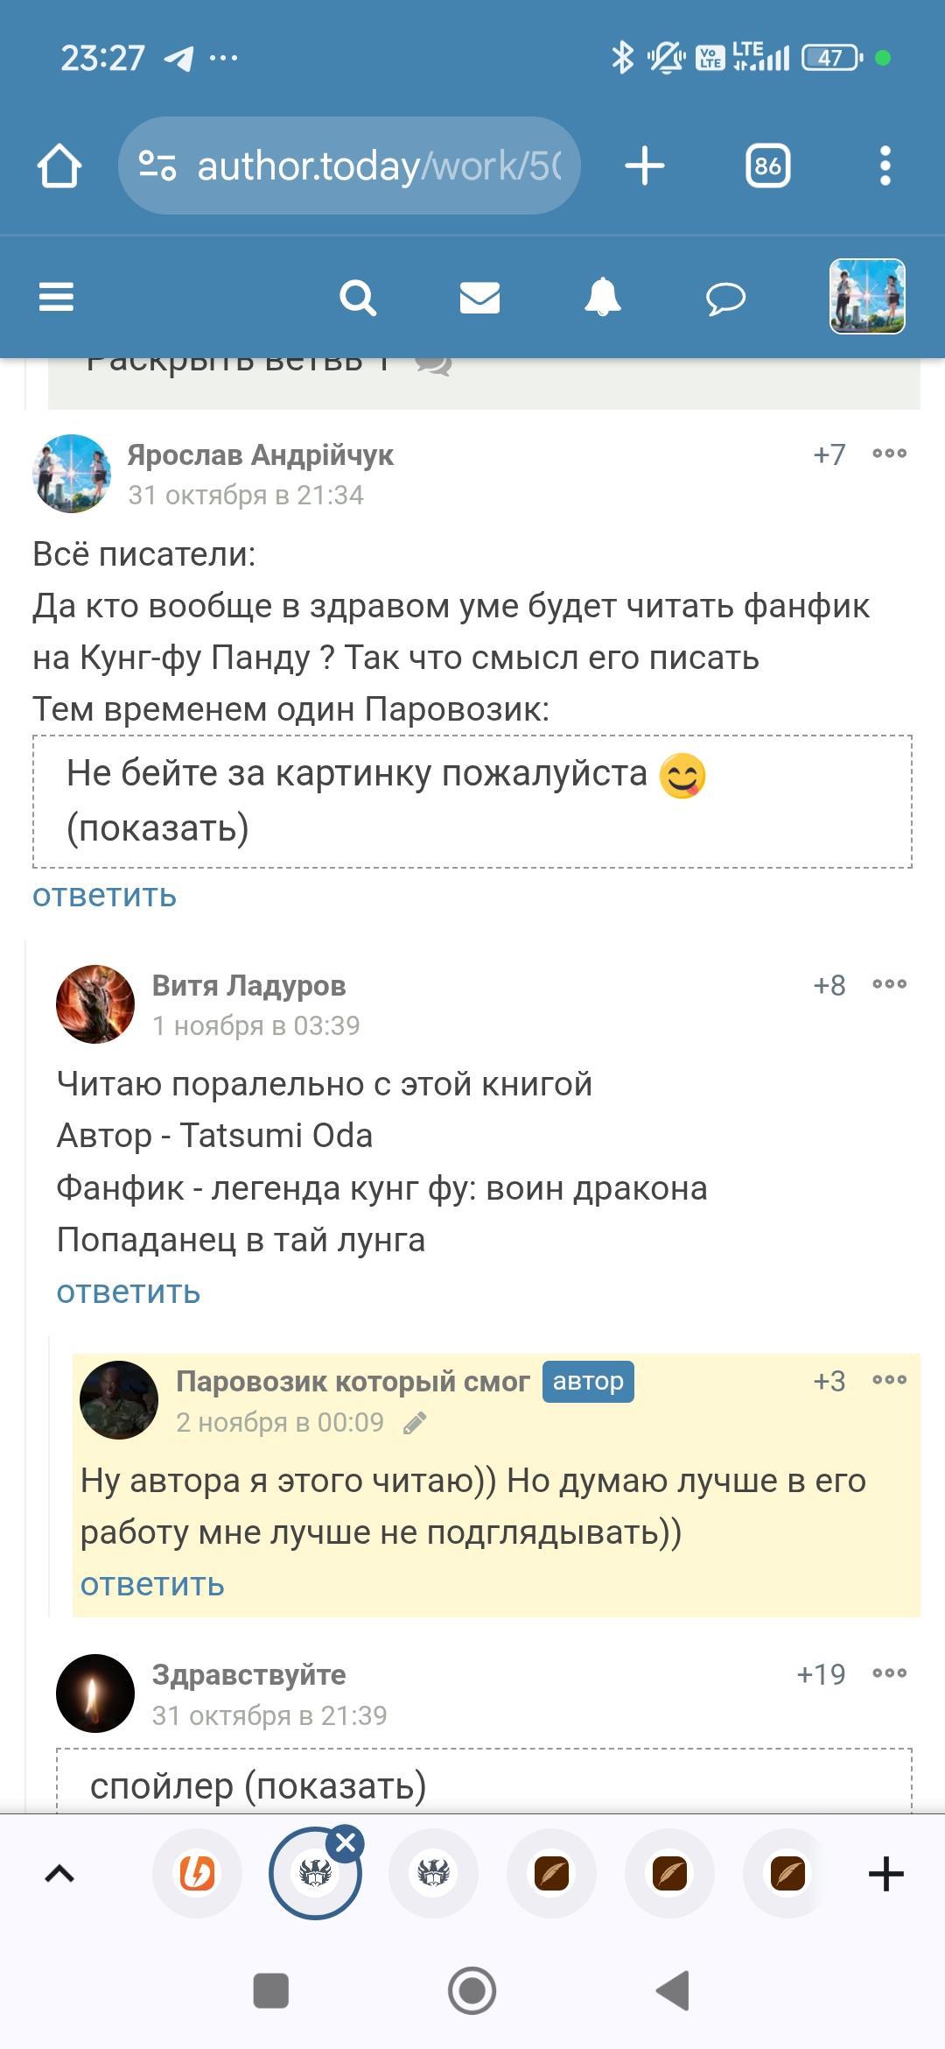Open site search magnifier icon
Image resolution: width=945 pixels, height=2049 pixels.
click(357, 298)
